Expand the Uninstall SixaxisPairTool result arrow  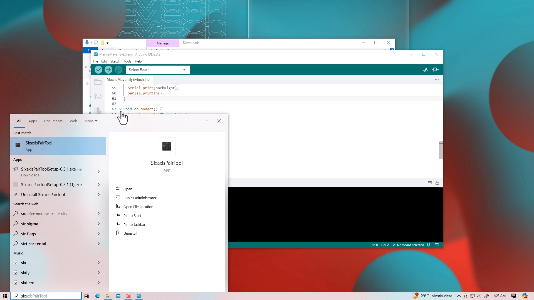[x=98, y=194]
